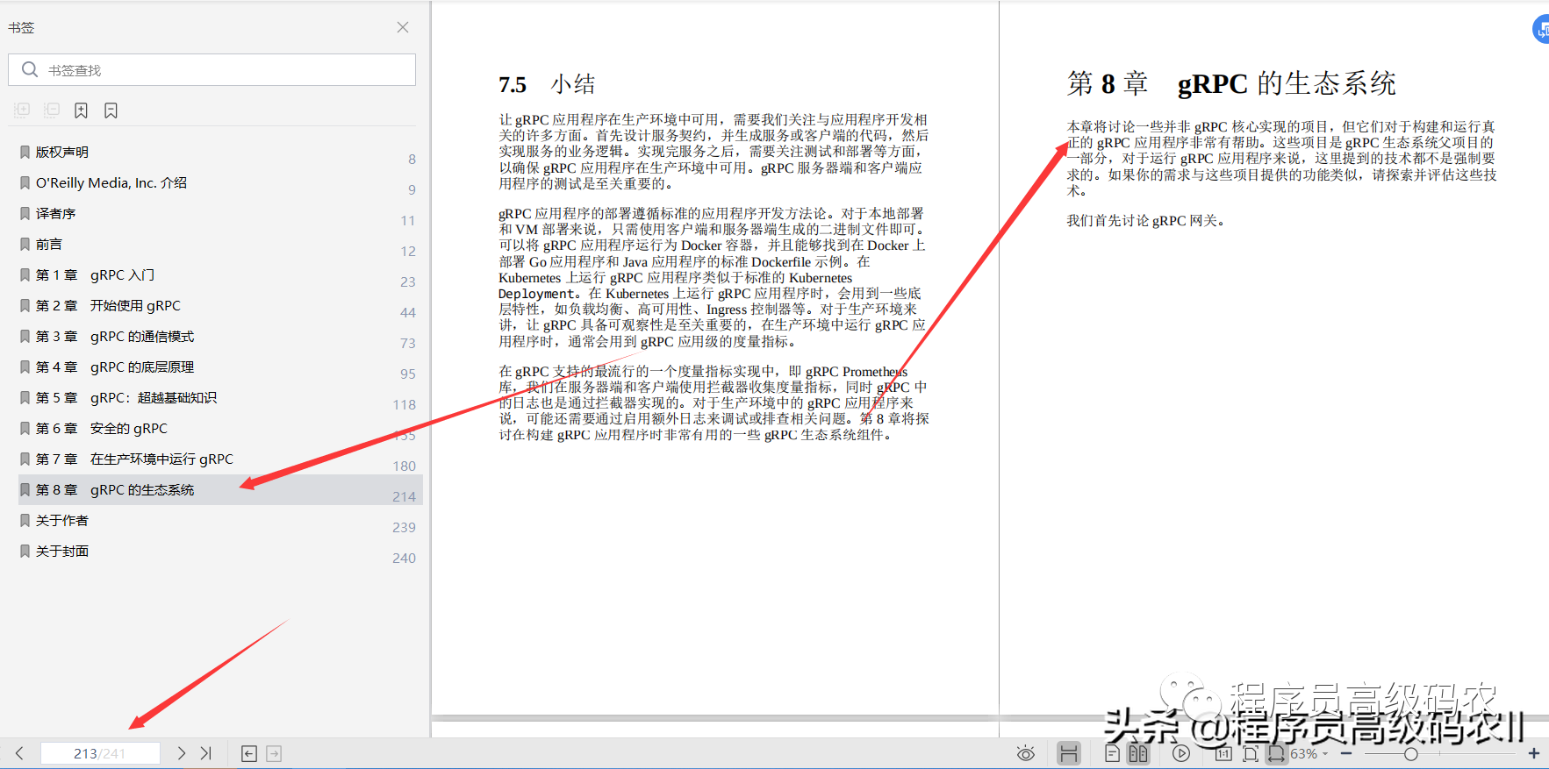Open the 译者序 bookmark
Viewport: 1549px width, 769px height.
55,213
